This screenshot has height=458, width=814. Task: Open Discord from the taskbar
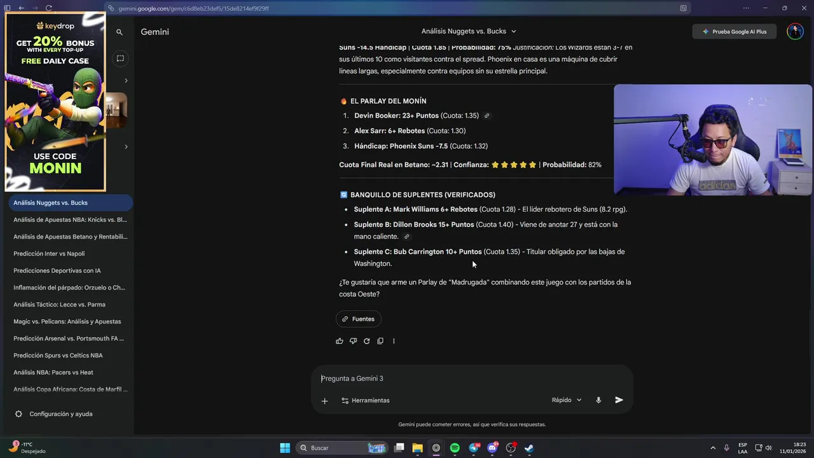coord(492,448)
